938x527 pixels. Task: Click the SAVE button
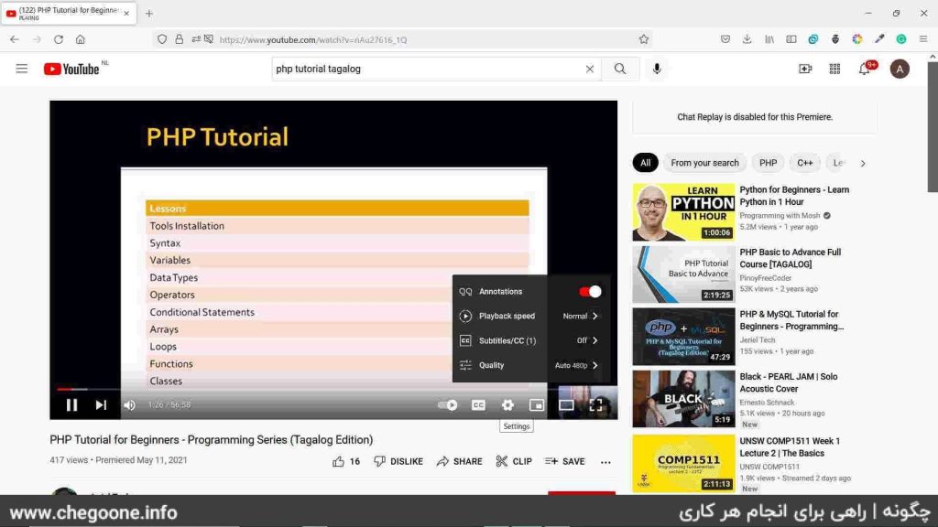(x=564, y=461)
